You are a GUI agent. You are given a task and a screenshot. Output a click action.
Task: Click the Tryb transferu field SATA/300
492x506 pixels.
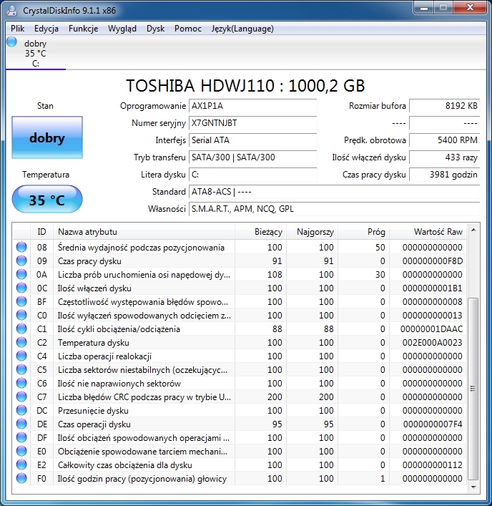pyautogui.click(x=252, y=157)
